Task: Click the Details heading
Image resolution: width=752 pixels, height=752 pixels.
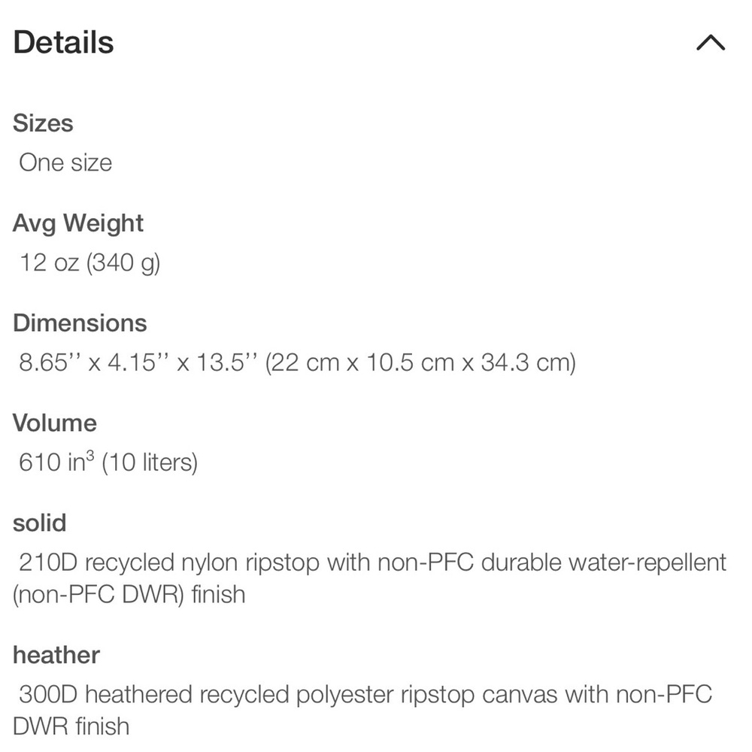Action: [63, 43]
